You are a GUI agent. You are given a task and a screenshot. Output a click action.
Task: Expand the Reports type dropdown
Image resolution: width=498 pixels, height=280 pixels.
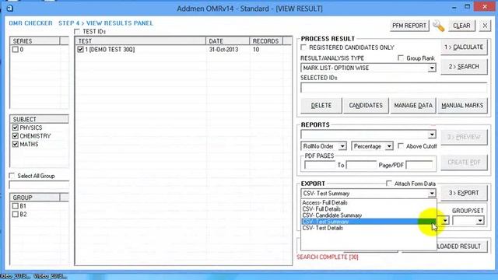coord(432,135)
